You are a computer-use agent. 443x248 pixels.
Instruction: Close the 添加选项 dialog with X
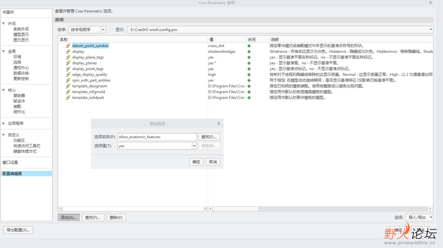click(219, 124)
